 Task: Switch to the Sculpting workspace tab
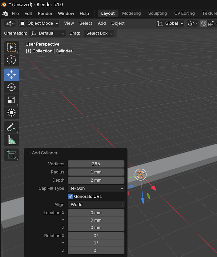tap(157, 13)
